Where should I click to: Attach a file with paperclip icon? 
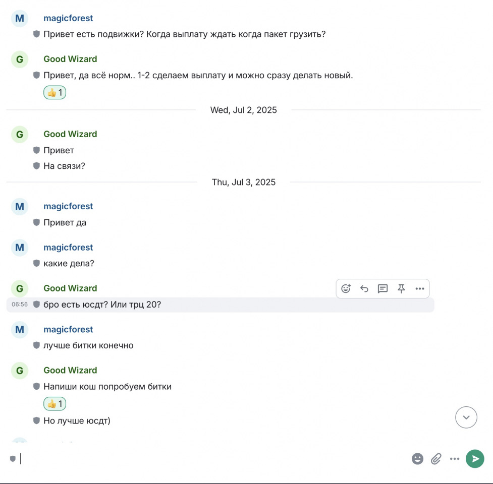click(x=436, y=459)
